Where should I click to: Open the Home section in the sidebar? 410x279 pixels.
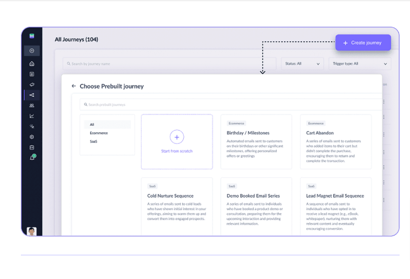32,64
